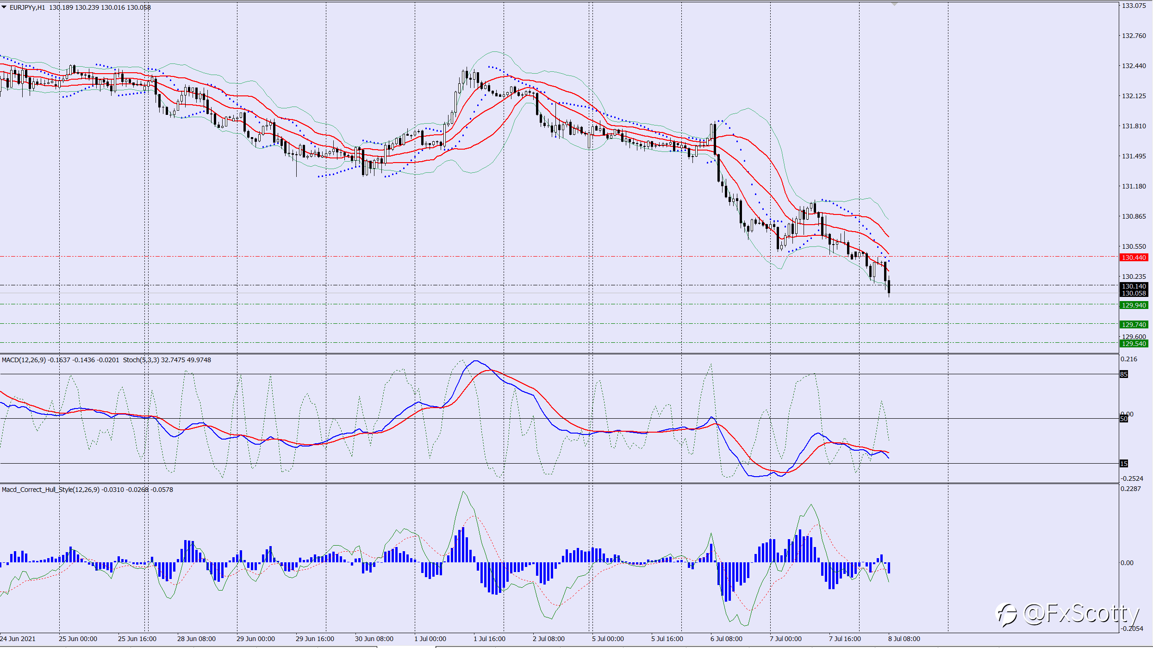Viewport: 1153px width, 648px height.
Task: Click Hull MACD scale value -0.2054
Action: [x=1132, y=629]
